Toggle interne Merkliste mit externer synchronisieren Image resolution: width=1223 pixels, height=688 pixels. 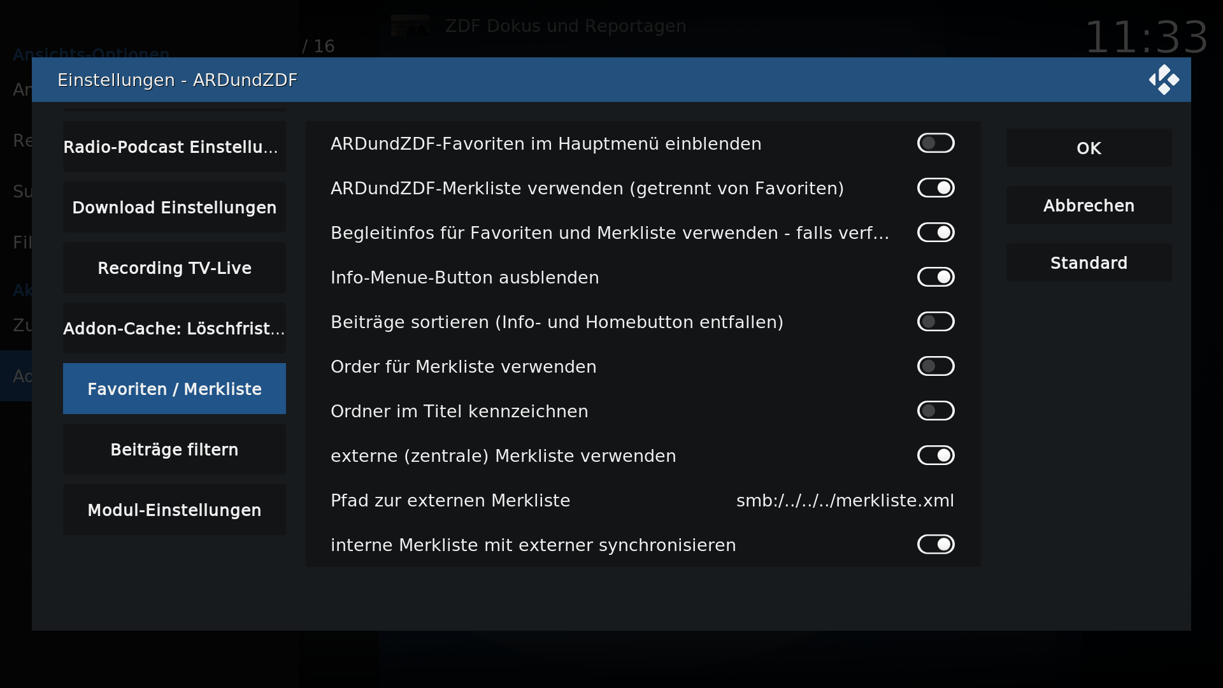click(936, 545)
